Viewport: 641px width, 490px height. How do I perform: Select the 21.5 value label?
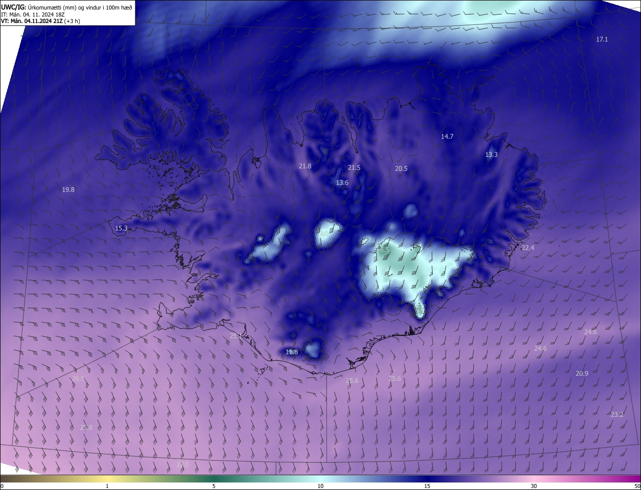tap(354, 167)
